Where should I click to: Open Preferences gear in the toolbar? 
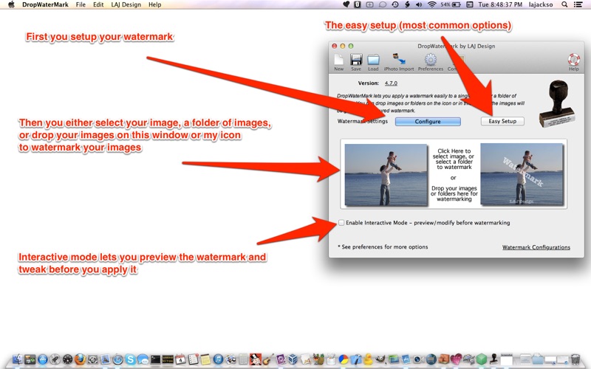tap(431, 61)
